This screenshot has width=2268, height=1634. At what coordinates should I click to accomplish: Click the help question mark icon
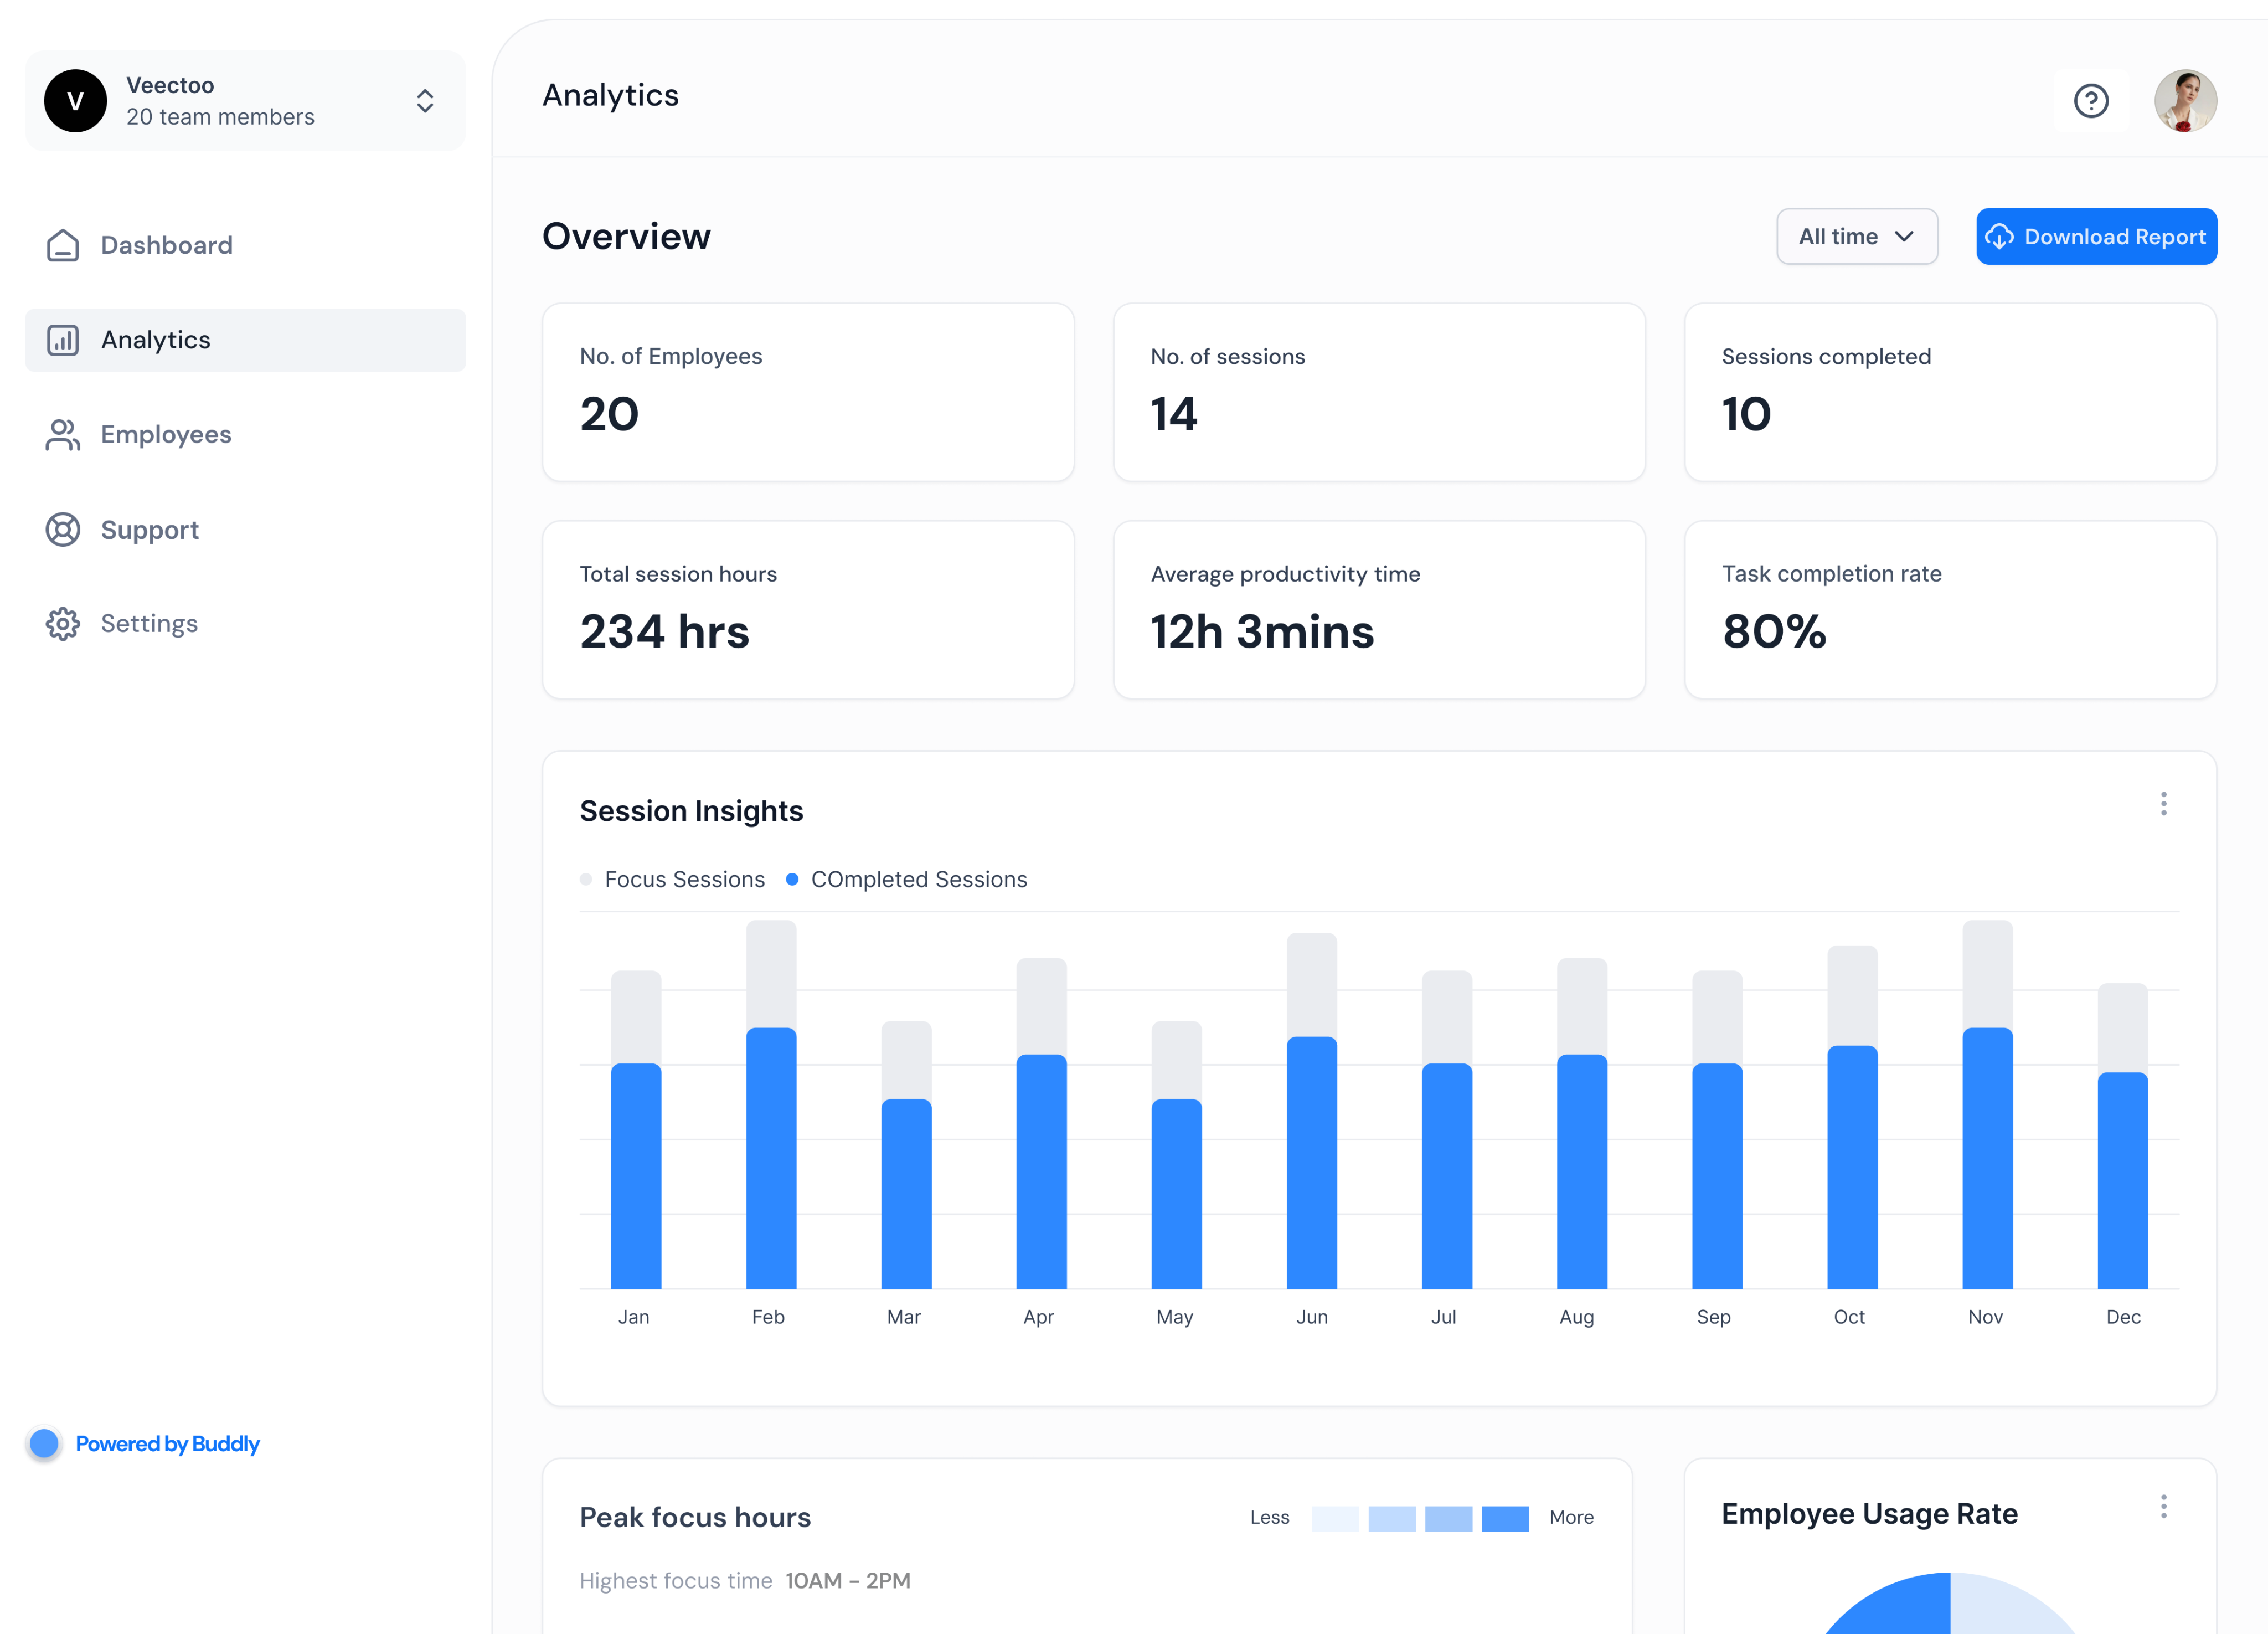2091,101
